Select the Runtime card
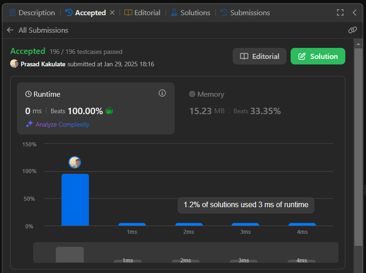This screenshot has width=366, height=273. pos(96,108)
